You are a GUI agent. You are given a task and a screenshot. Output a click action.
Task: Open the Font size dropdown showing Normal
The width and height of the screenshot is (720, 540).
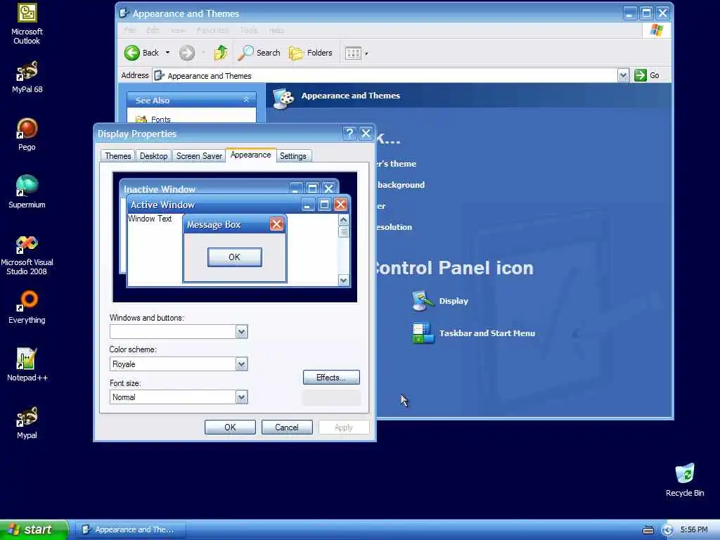(242, 397)
